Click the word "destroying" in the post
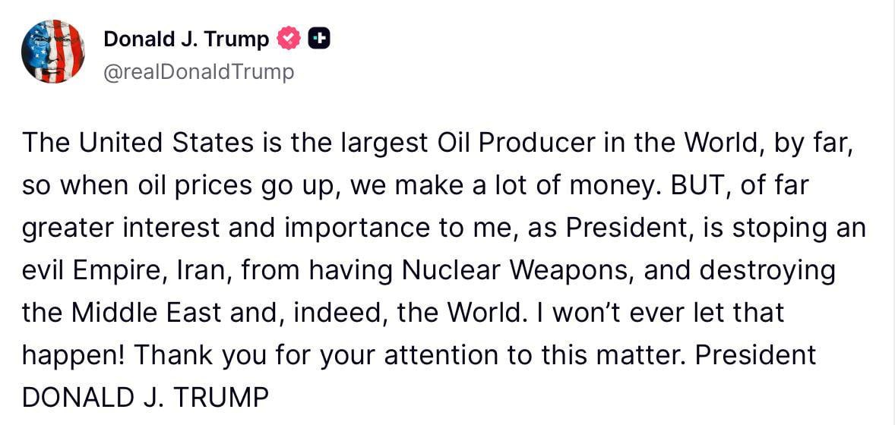Image resolution: width=895 pixels, height=425 pixels. 767,269
